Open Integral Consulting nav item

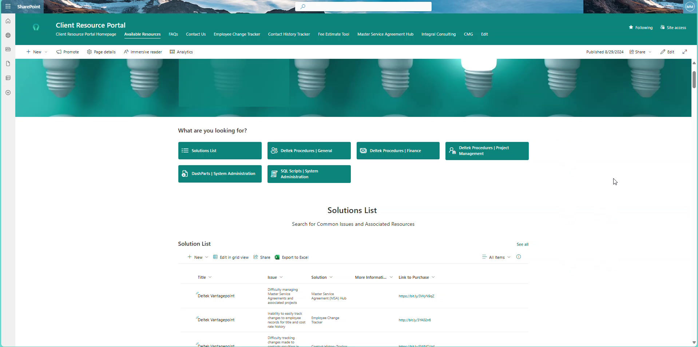click(438, 34)
